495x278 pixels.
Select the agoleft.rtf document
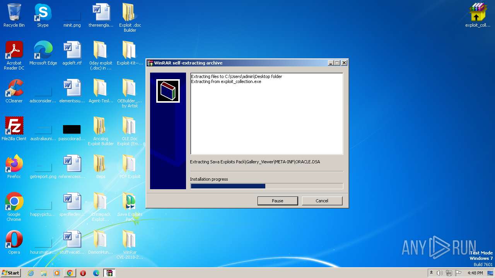[72, 53]
